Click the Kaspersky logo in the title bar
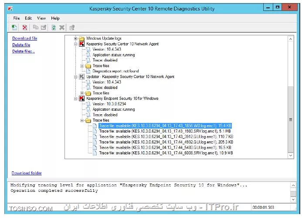The width and height of the screenshot is (302, 218). [10, 8]
